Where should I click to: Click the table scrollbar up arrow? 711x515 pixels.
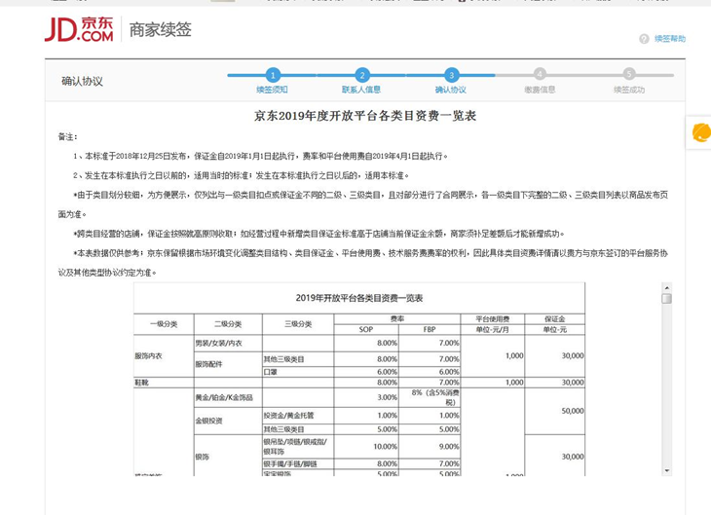(x=666, y=288)
